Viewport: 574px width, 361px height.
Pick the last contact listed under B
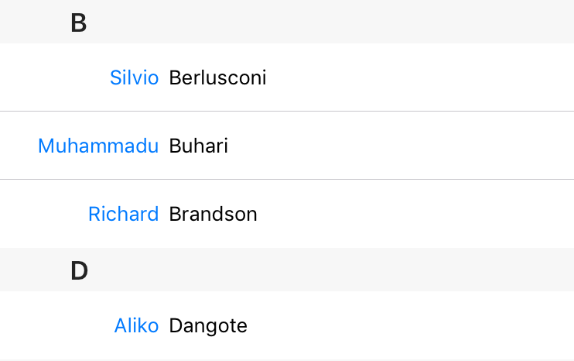tap(287, 214)
